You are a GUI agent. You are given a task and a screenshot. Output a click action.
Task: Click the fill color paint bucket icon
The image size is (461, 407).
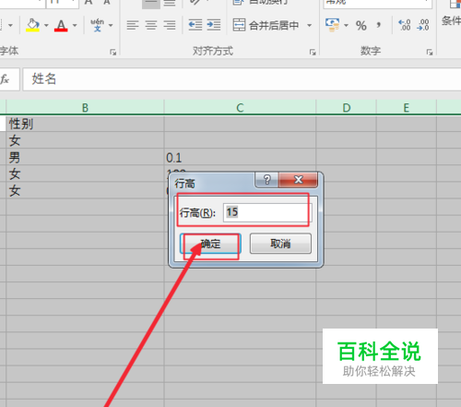[33, 25]
